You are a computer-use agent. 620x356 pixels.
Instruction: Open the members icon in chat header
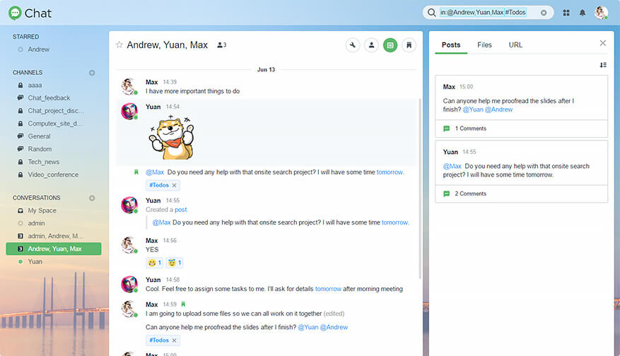(x=371, y=45)
